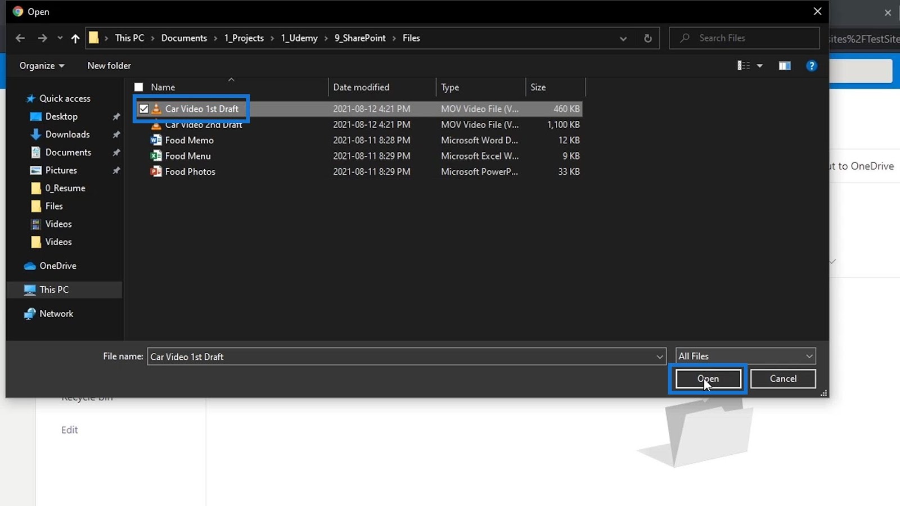The image size is (900, 506).
Task: Open Pictures in sidebar
Action: coord(61,170)
